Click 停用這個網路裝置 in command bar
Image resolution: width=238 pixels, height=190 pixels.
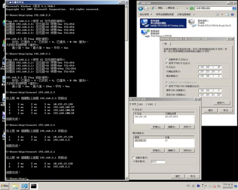click(165, 15)
